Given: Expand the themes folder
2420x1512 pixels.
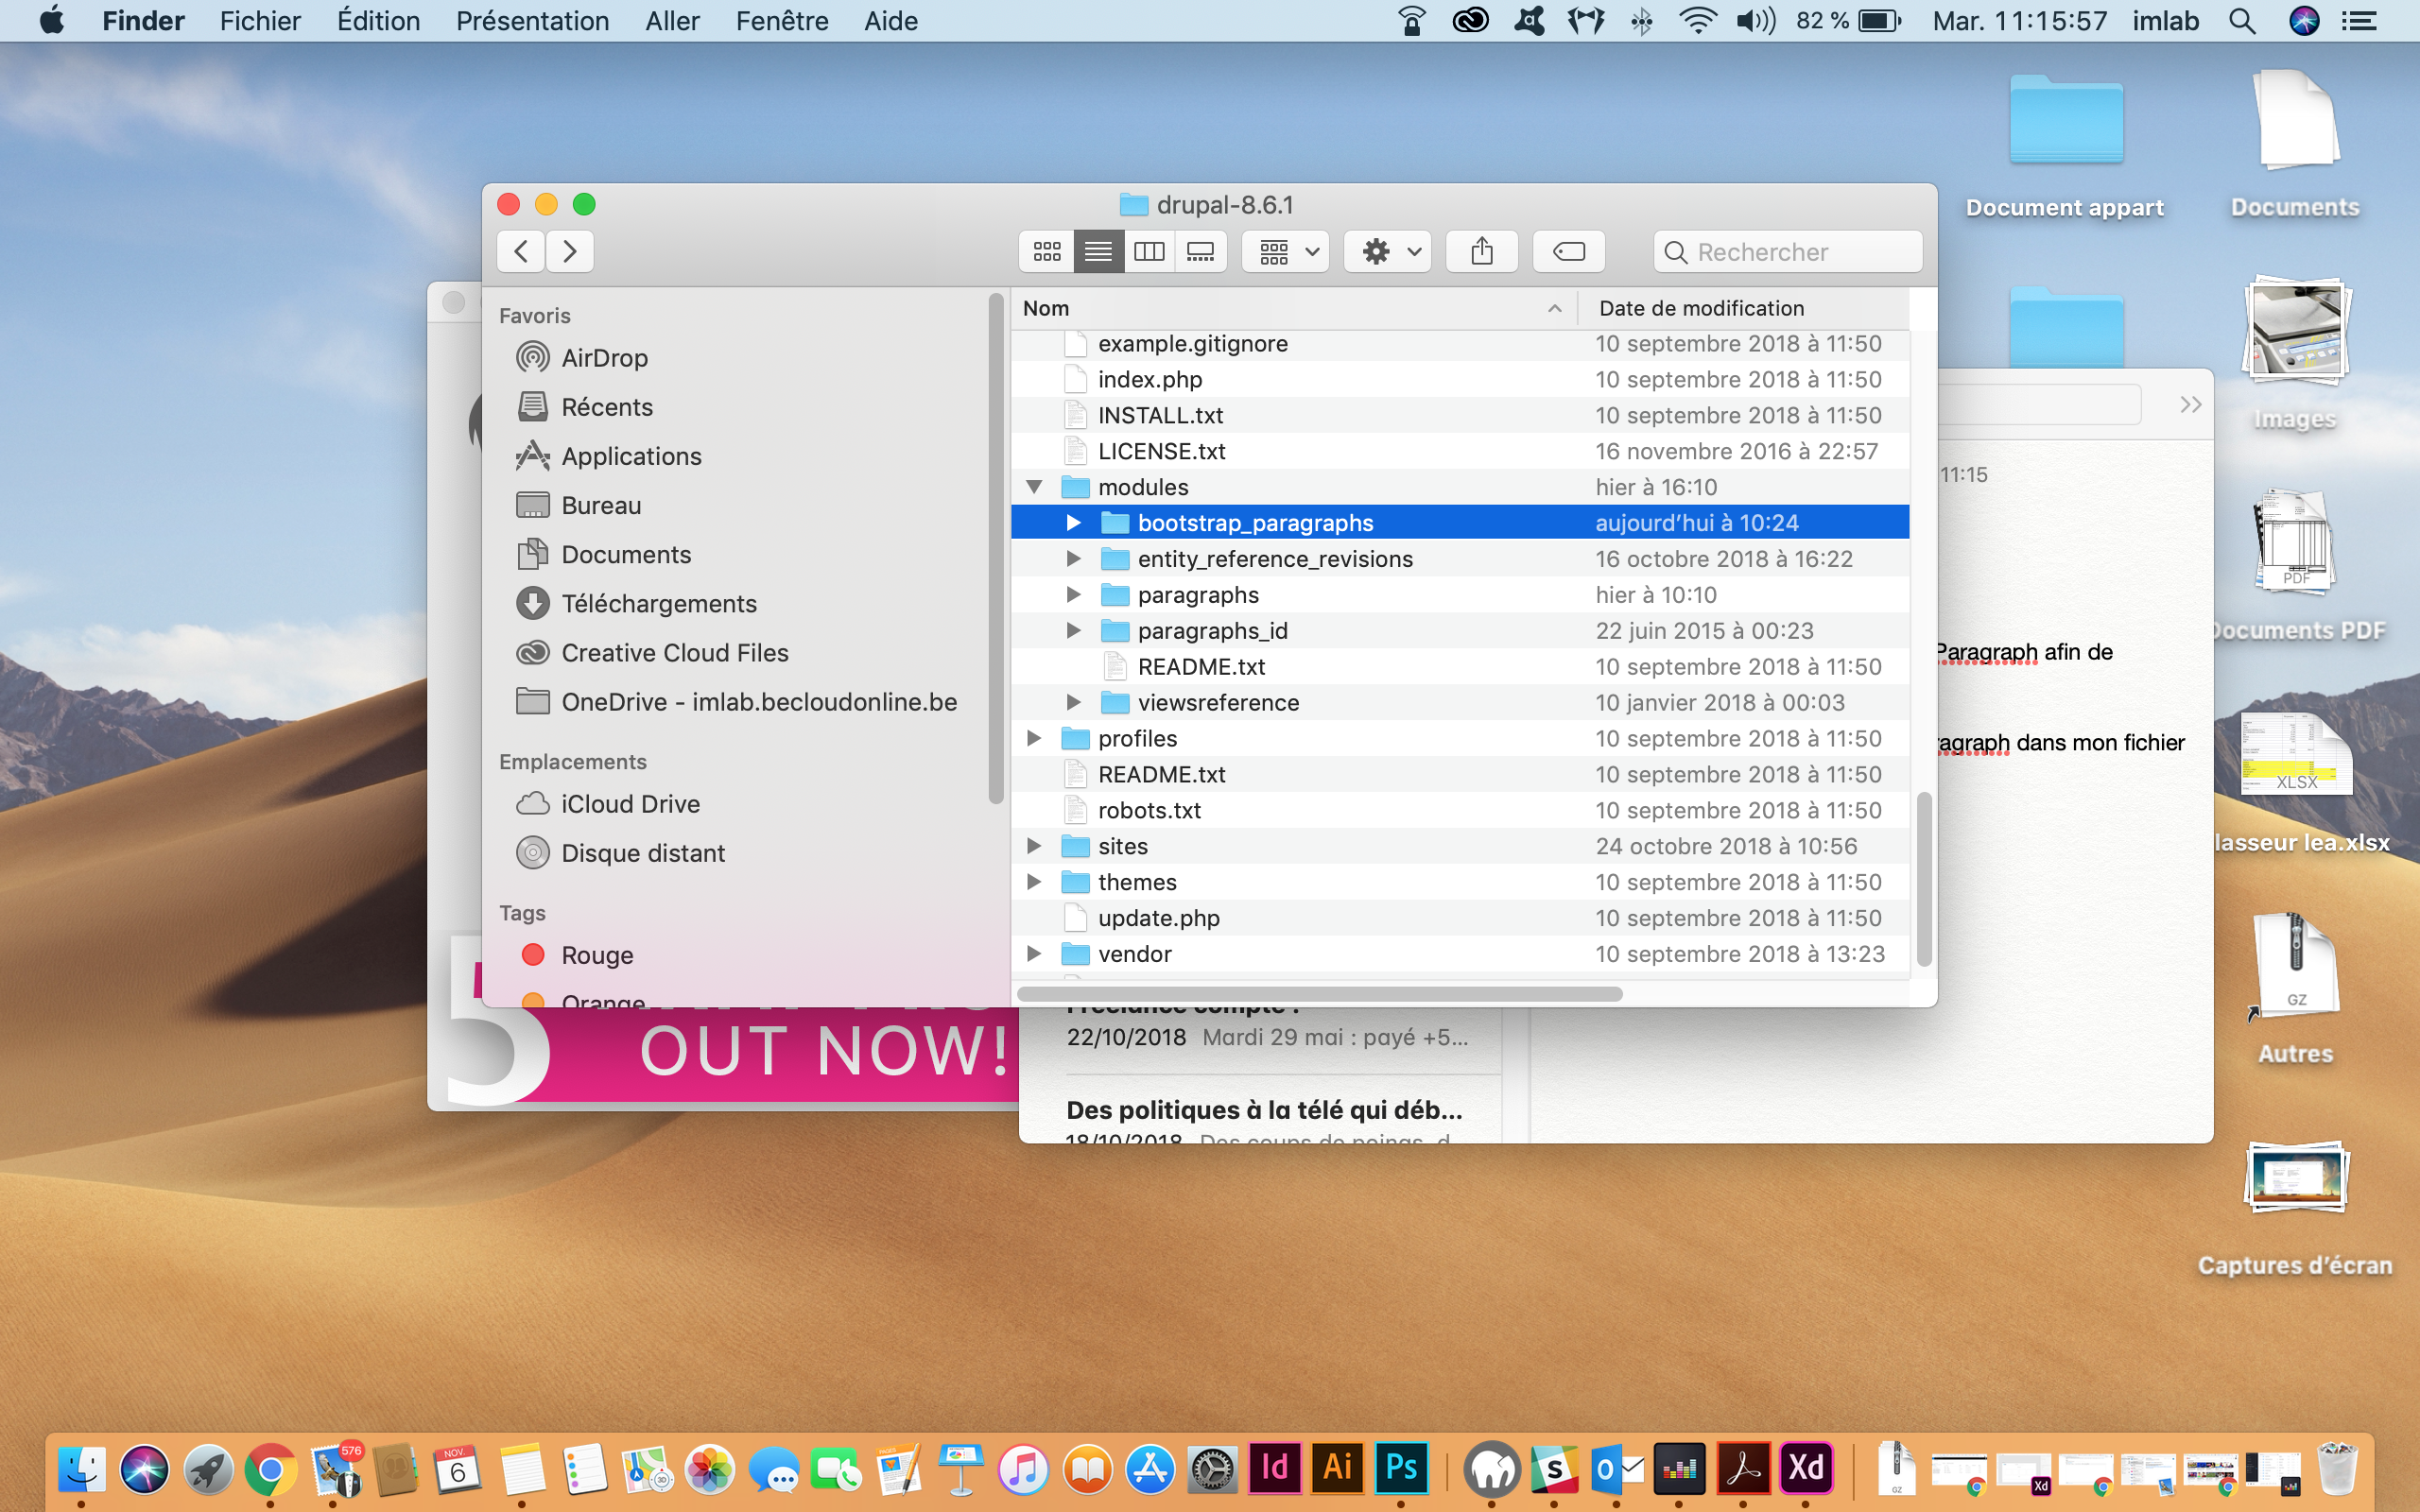Looking at the screenshot, I should coord(1034,882).
